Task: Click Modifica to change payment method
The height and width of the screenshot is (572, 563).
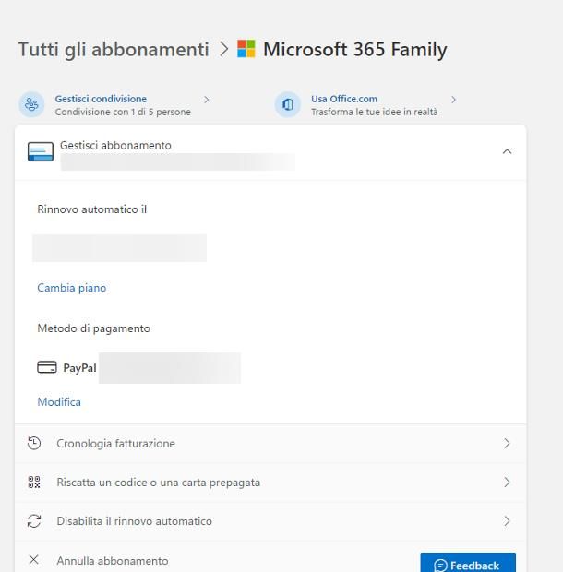Action: (59, 402)
